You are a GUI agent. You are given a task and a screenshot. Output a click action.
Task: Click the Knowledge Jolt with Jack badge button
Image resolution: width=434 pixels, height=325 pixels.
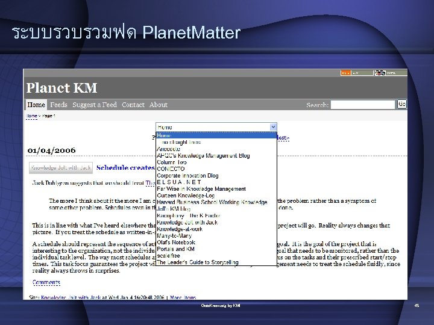coord(61,168)
